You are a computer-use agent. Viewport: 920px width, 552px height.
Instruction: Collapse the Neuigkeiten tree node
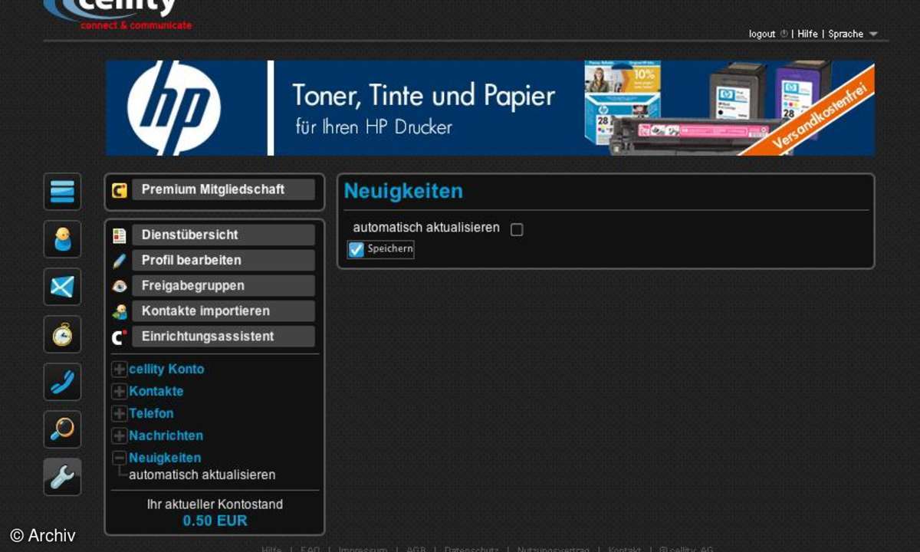coord(119,458)
